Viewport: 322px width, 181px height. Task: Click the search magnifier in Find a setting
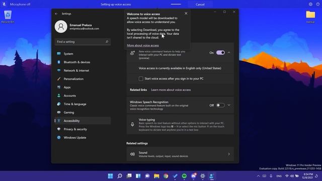pyautogui.click(x=107, y=42)
